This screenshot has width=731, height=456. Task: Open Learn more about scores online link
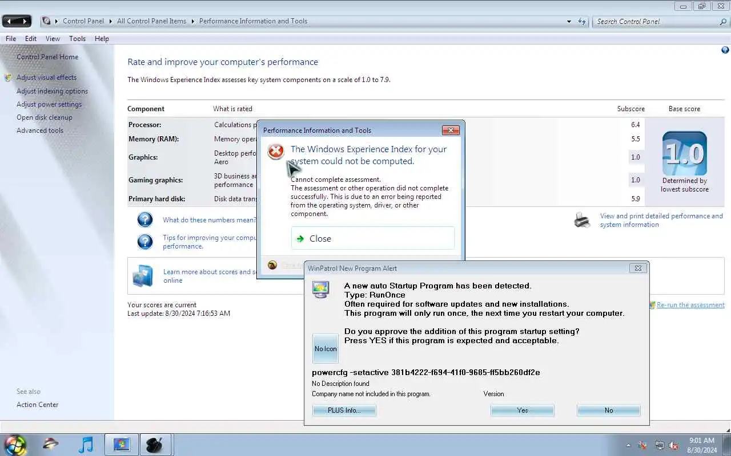pyautogui.click(x=210, y=276)
